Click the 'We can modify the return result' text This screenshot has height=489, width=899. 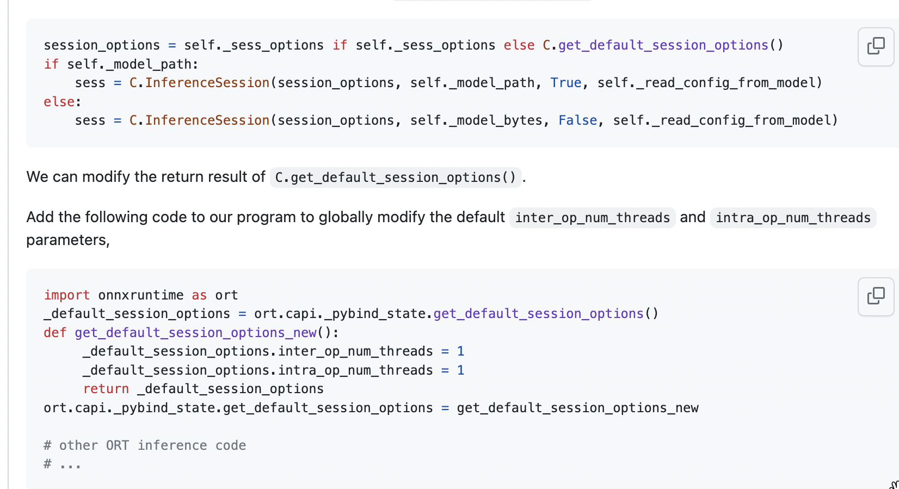[x=145, y=177]
